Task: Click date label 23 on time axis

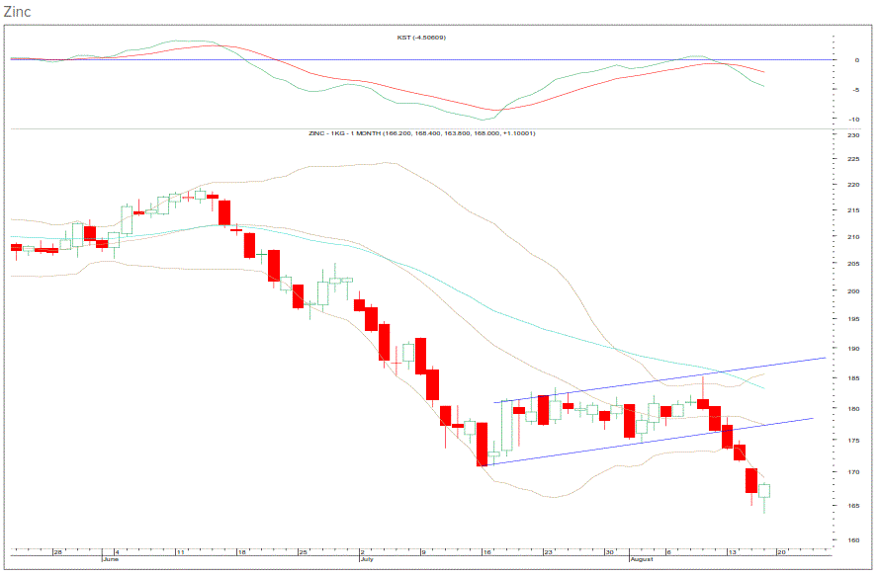Action: tap(548, 552)
